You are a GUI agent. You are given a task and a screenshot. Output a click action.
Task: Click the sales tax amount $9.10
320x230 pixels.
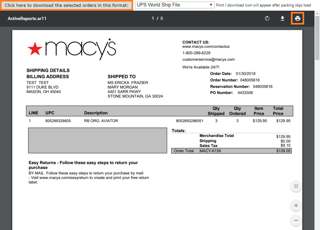coord(285,145)
